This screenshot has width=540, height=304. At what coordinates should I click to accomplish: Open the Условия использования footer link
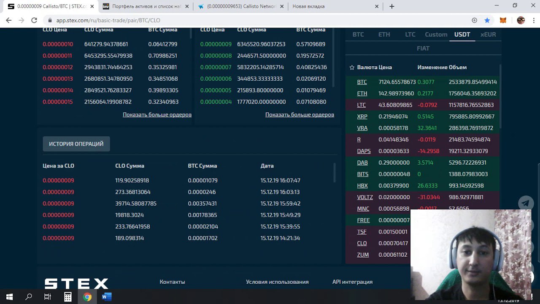pyautogui.click(x=277, y=282)
